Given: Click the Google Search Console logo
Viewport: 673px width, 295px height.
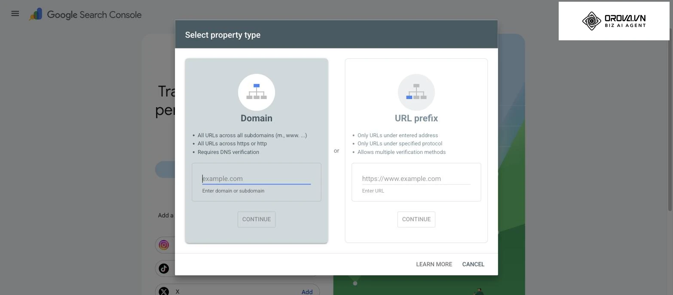Looking at the screenshot, I should (x=85, y=15).
